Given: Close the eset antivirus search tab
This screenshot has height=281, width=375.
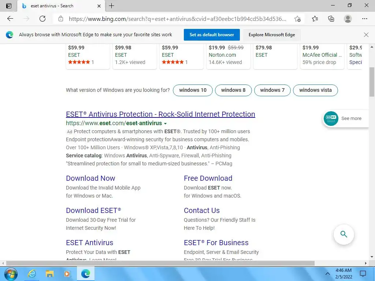Looking at the screenshot, I should (99, 6).
